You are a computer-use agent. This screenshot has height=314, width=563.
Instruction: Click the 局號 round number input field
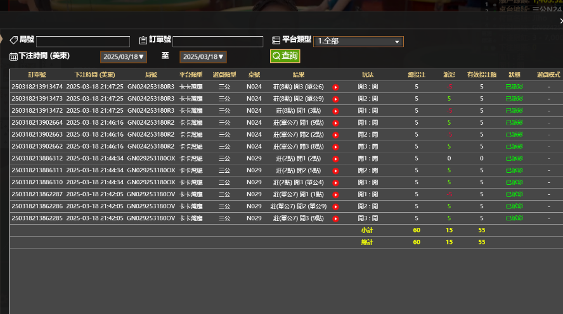pos(83,41)
